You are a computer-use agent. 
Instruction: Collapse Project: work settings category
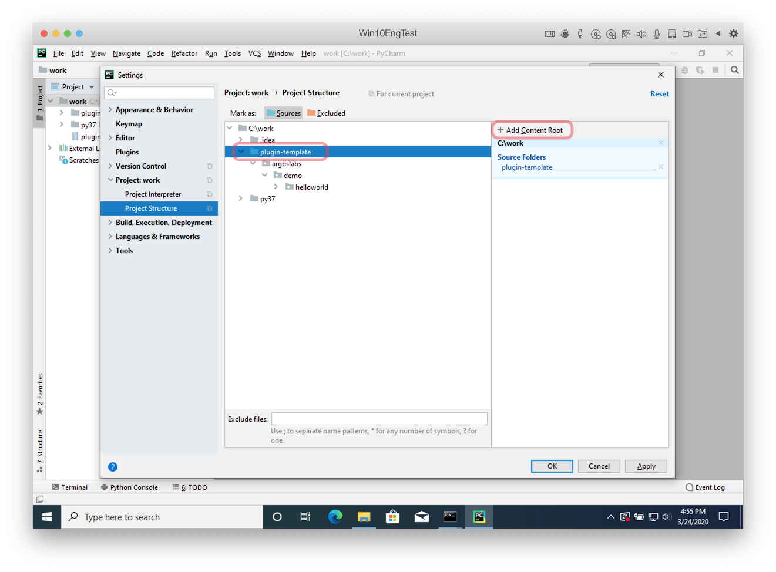pyautogui.click(x=110, y=180)
